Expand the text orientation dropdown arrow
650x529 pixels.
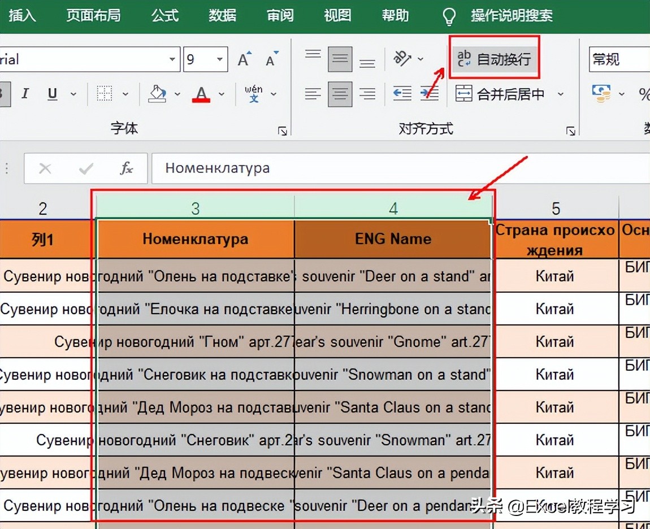pos(421,59)
